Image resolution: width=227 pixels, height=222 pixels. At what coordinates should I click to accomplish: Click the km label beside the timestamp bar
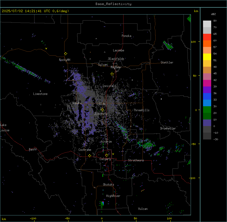[196, 11]
